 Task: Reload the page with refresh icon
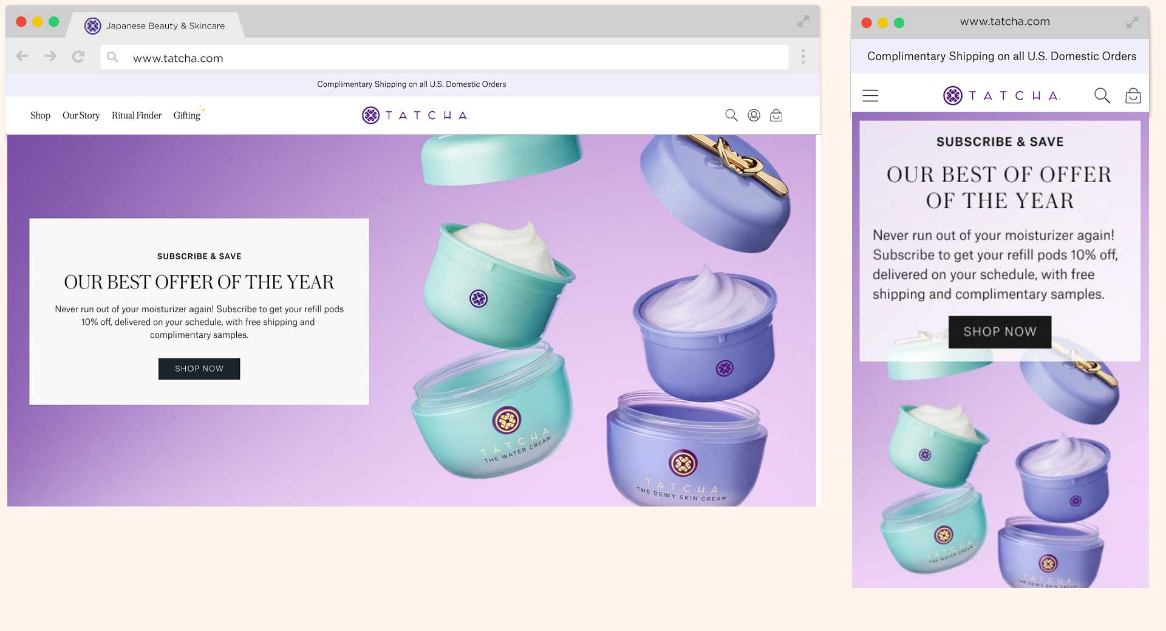click(78, 56)
